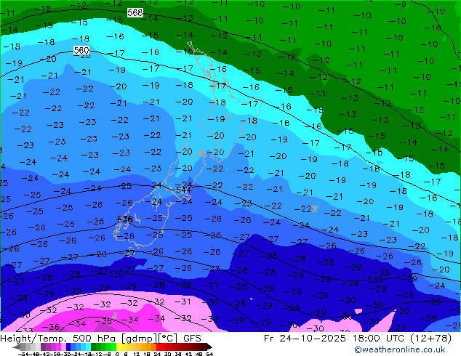
Task: Click the dark purple -42 legend swatch
Action: point(43,347)
